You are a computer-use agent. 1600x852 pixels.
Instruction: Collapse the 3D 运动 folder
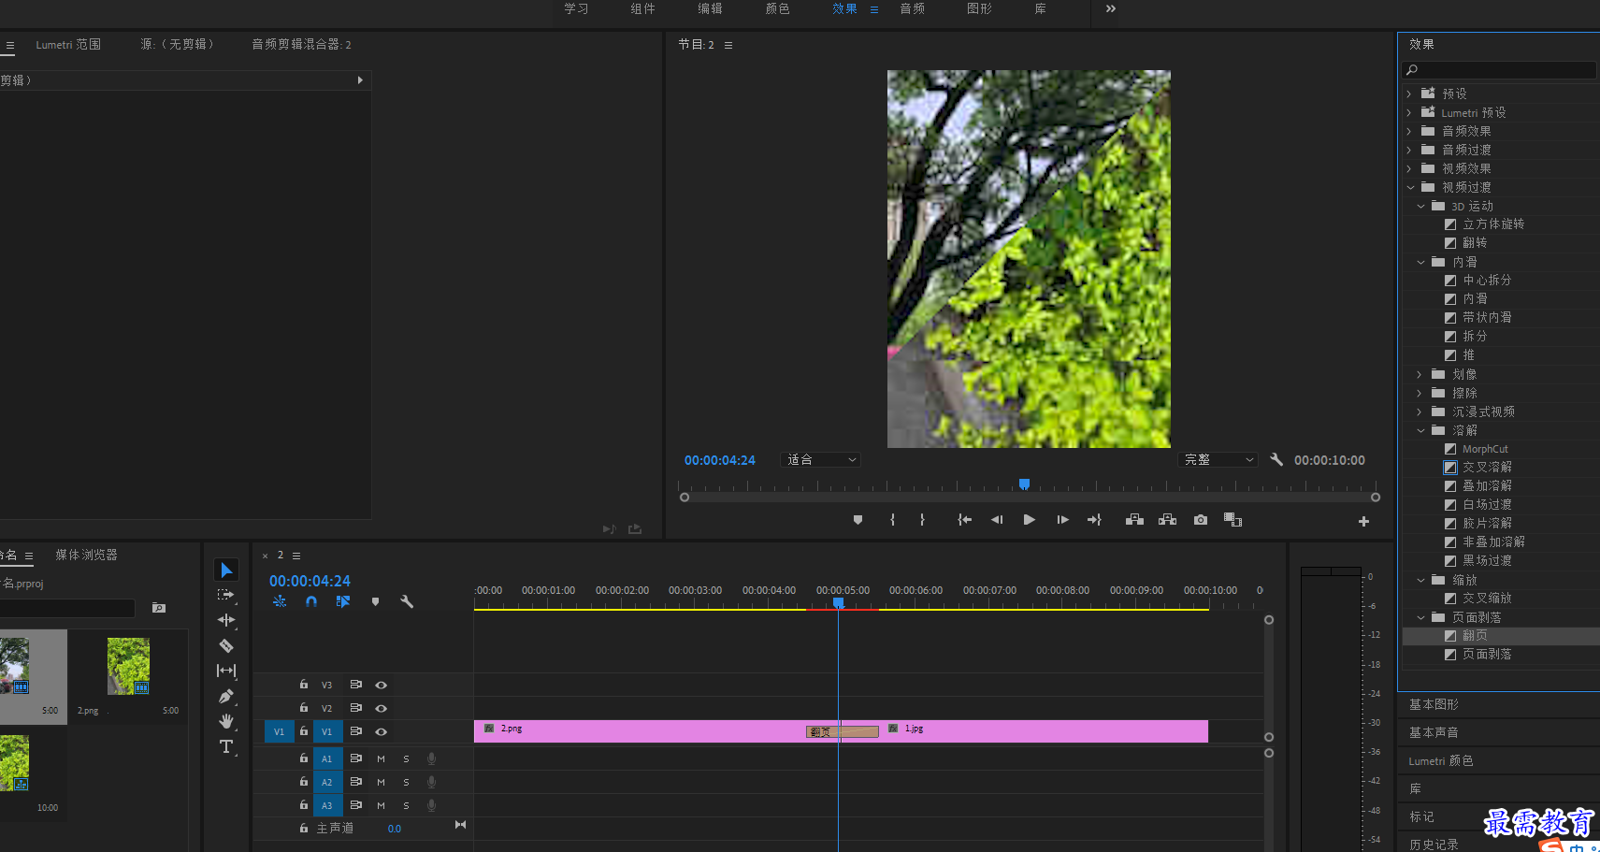(x=1420, y=206)
